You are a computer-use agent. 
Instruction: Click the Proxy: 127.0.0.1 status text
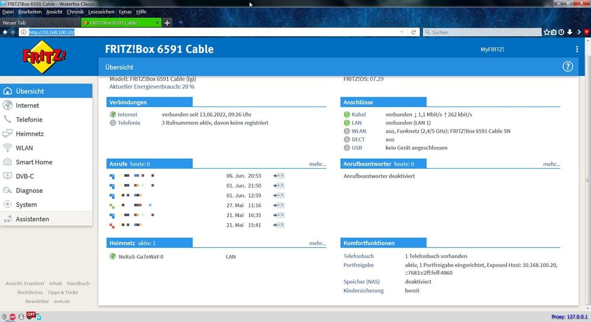click(569, 317)
